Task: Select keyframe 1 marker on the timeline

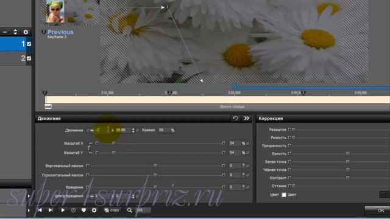Action: 45,92
